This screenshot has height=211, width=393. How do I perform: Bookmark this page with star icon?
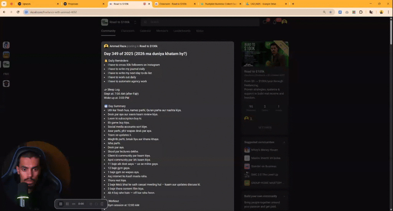coord(330,12)
